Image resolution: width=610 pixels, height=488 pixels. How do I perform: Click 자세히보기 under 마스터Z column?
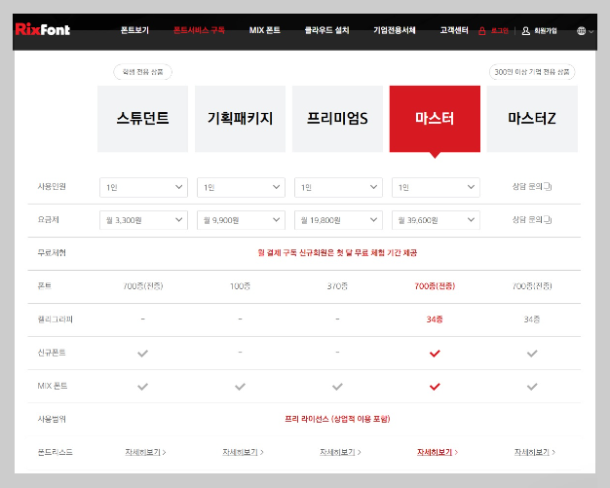point(535,452)
